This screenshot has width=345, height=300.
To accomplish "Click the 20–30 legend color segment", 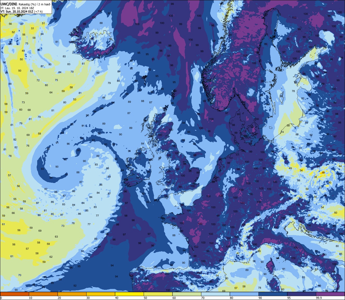I will [x=72, y=294].
